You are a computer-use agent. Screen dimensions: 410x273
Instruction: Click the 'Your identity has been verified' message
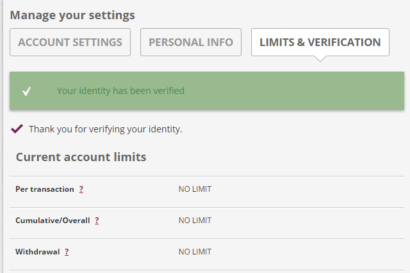click(x=120, y=91)
